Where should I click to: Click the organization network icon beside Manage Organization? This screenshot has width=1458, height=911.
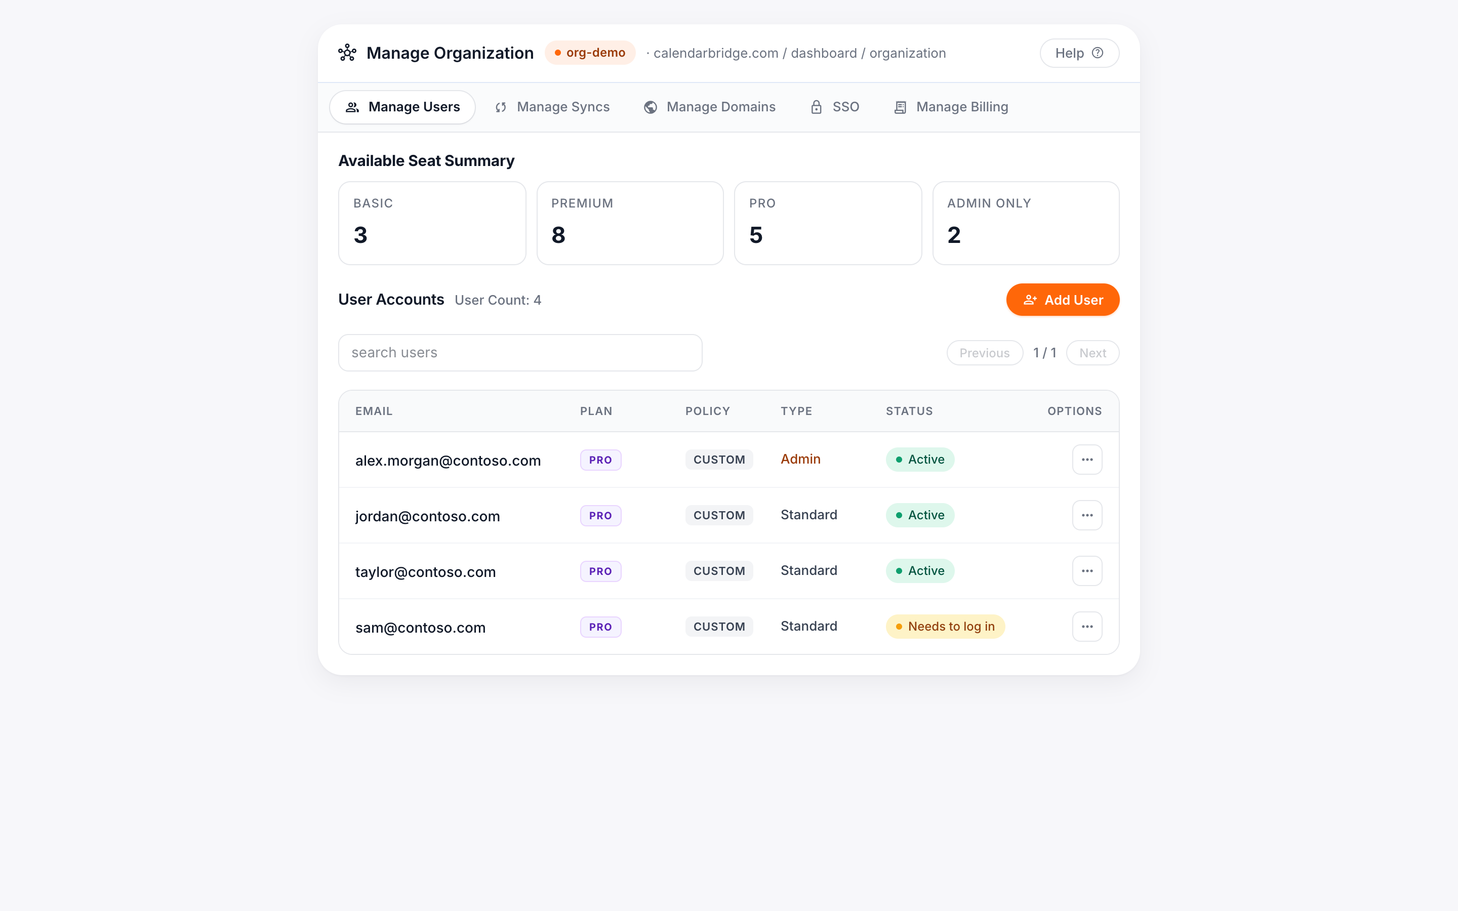click(347, 53)
